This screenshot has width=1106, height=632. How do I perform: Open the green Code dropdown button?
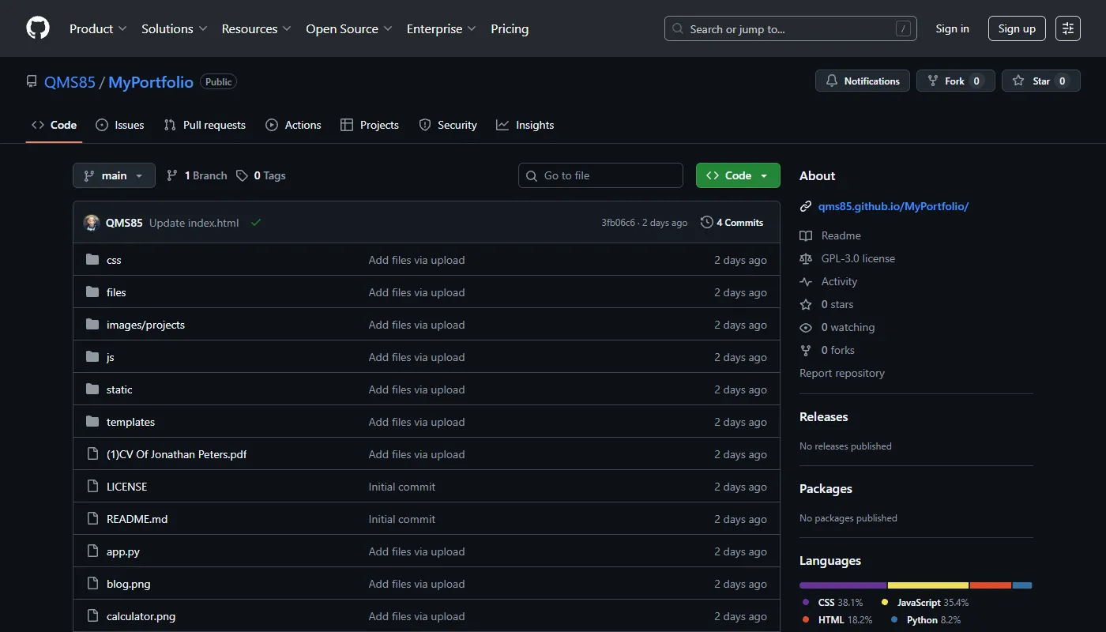[738, 175]
